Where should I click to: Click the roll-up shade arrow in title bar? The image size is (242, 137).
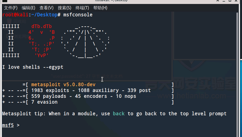click(218, 1)
